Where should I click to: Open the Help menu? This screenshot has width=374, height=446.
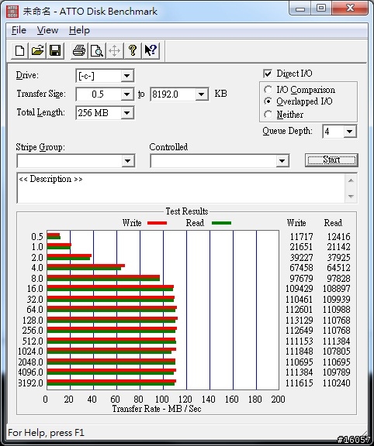(x=79, y=30)
